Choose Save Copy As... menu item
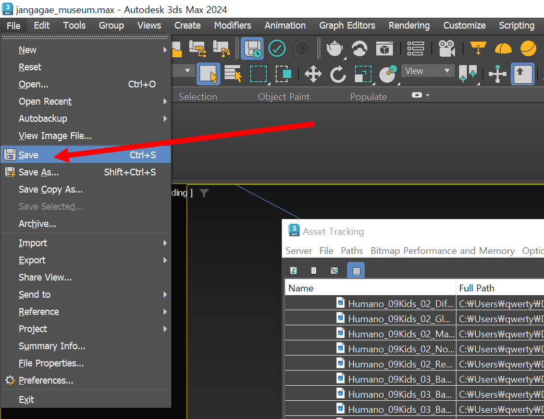The width and height of the screenshot is (544, 419). [x=86, y=189]
